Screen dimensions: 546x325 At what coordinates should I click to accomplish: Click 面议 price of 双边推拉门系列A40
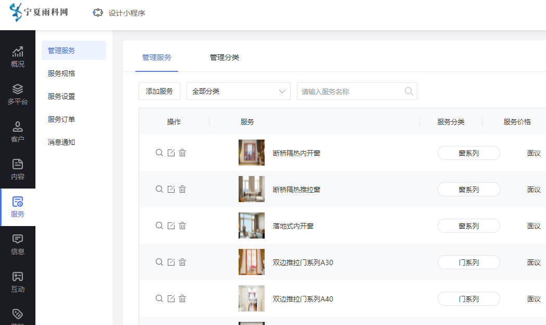(534, 299)
